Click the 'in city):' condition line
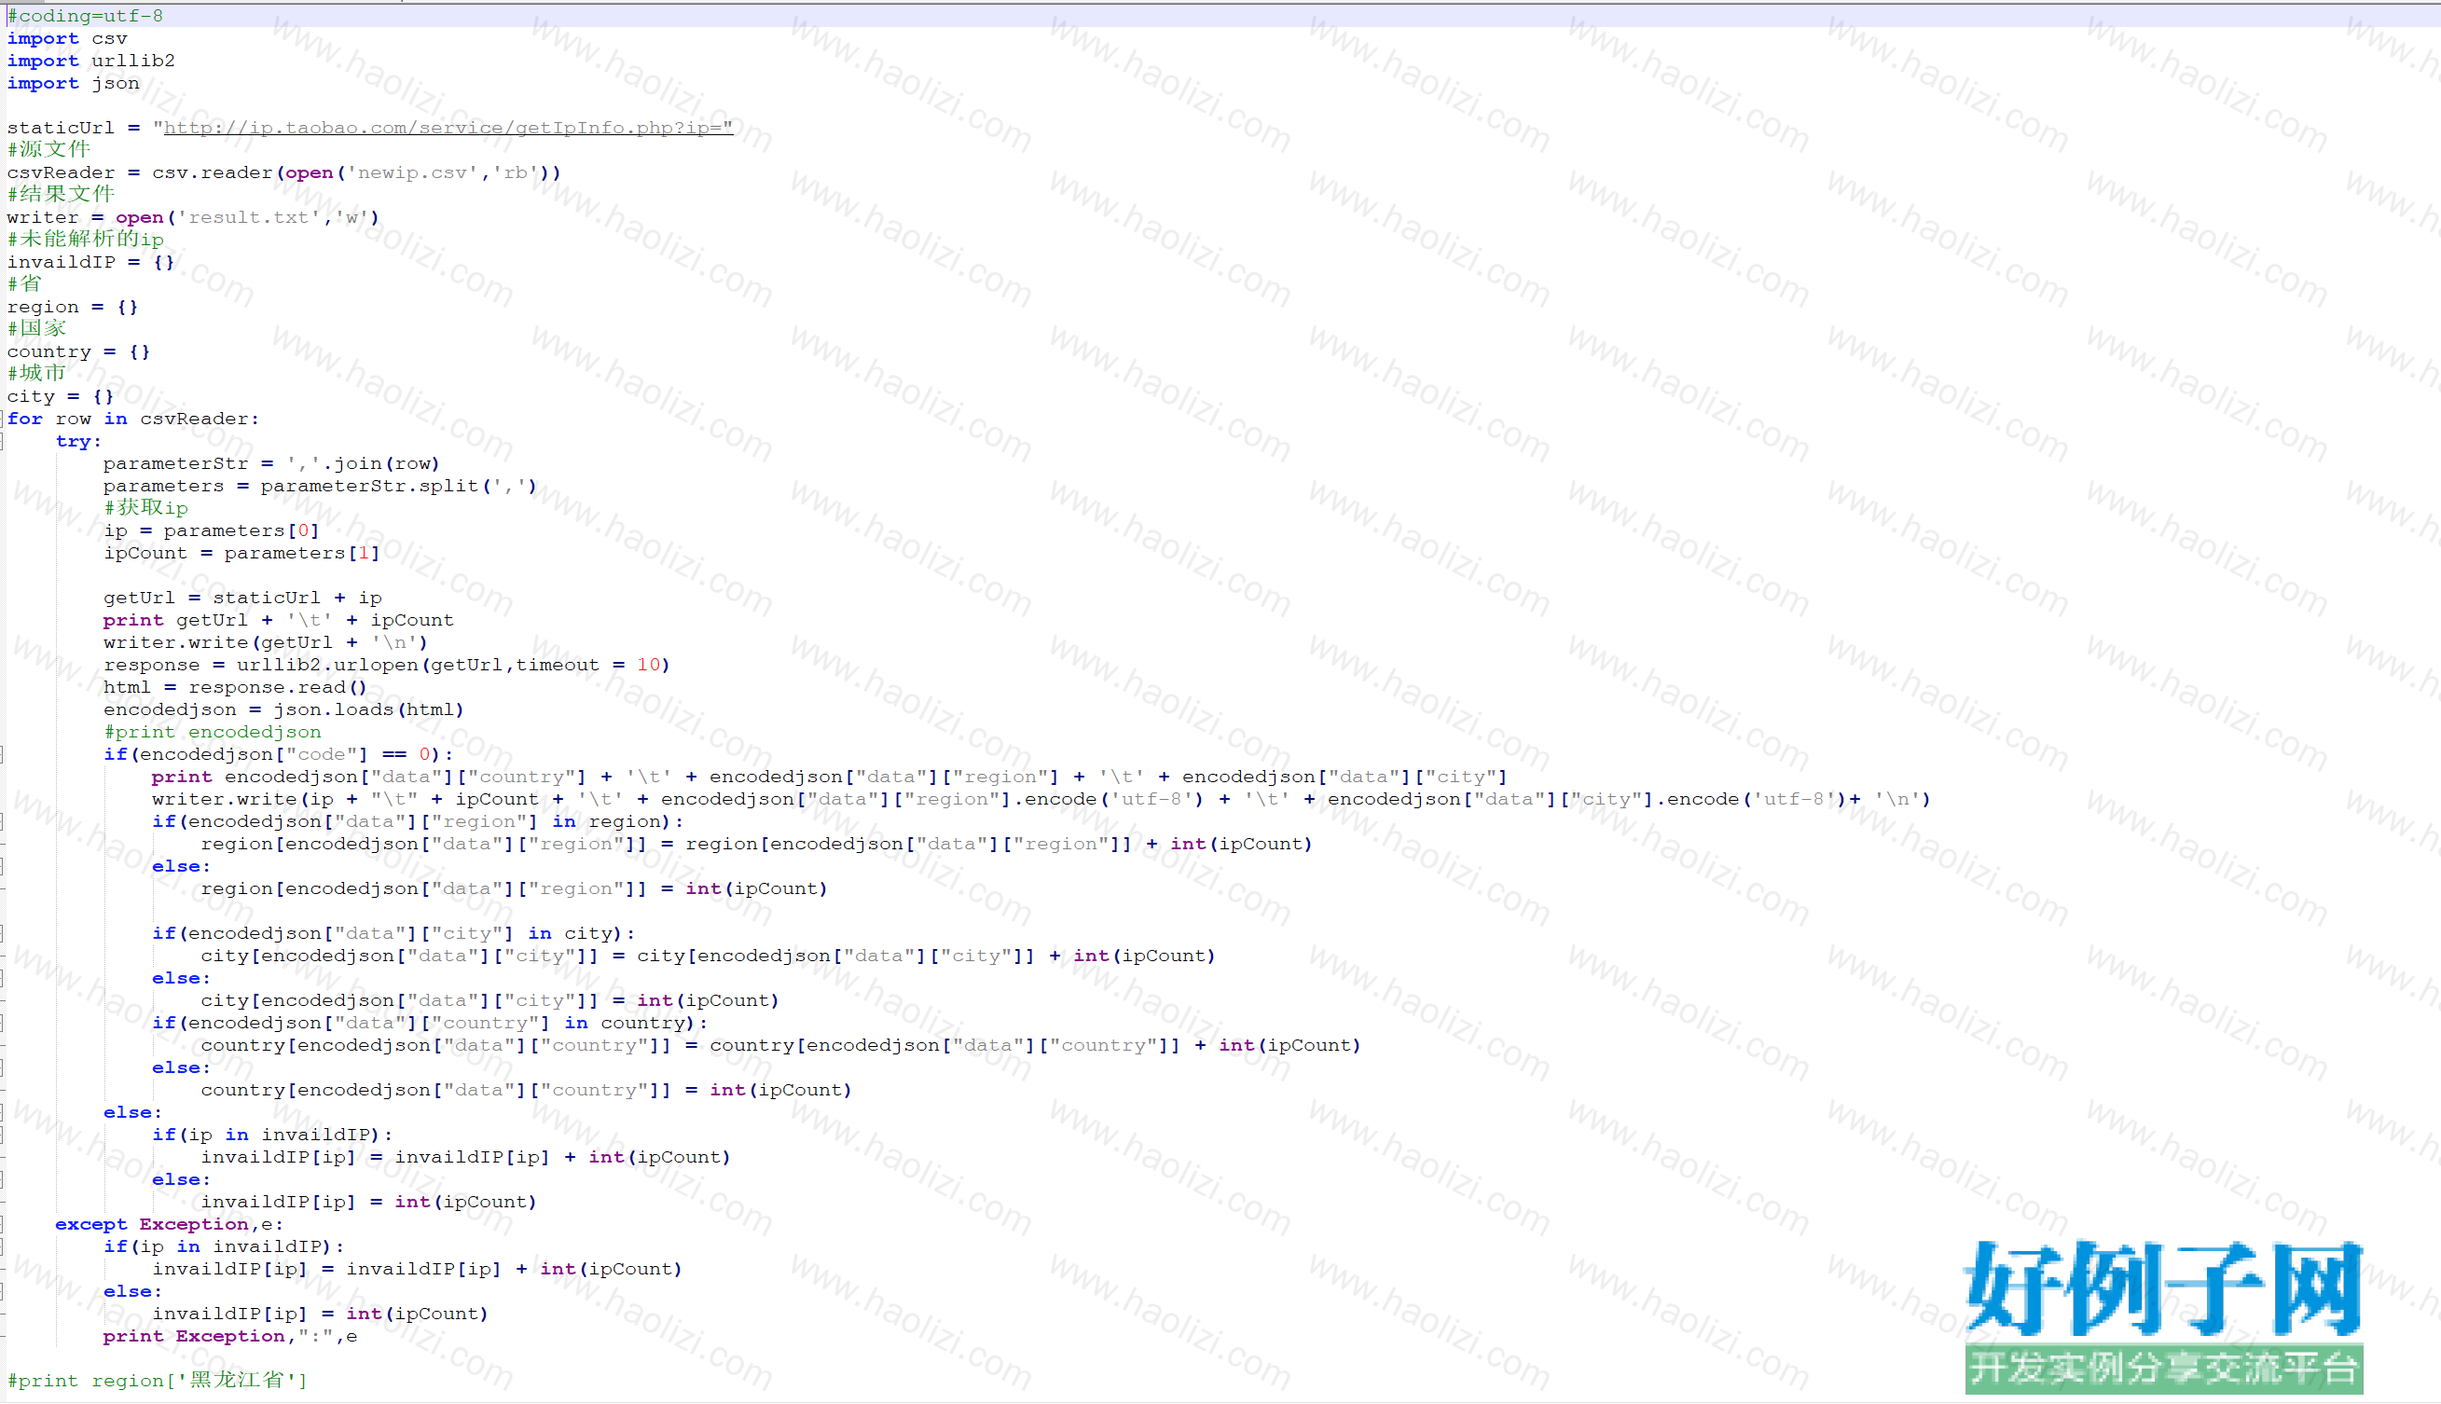 click(x=393, y=932)
